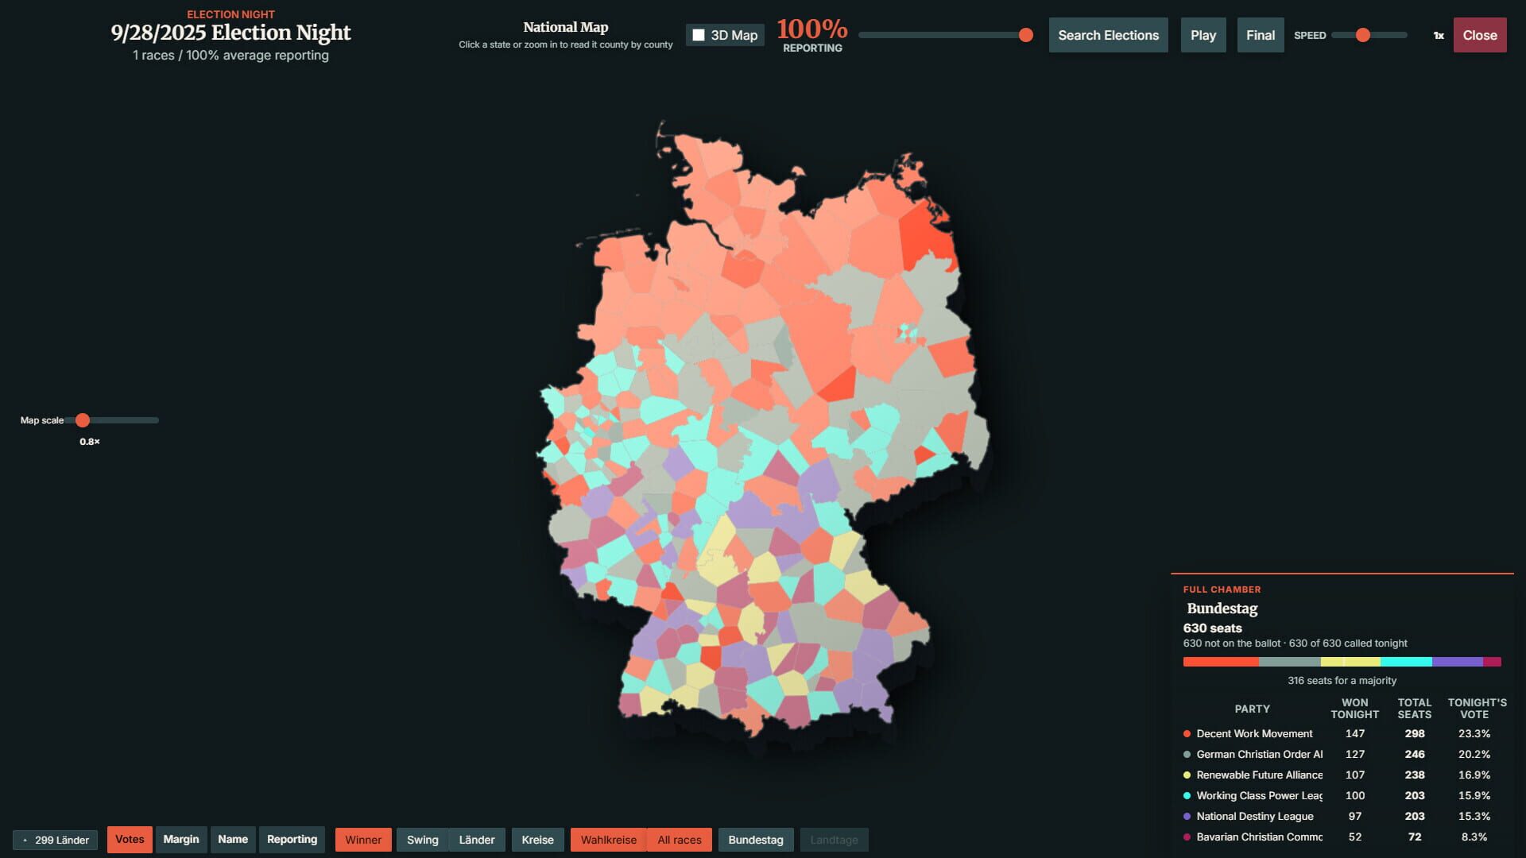Click the Bundestag chamber heading
The height and width of the screenshot is (858, 1526).
tap(1222, 609)
